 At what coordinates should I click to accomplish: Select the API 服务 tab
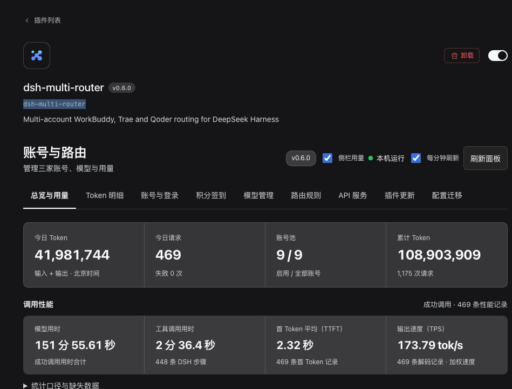click(353, 195)
